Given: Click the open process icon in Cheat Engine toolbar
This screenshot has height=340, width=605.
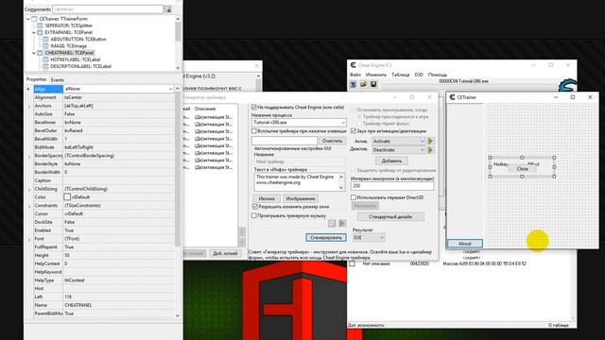Looking at the screenshot, I should tap(353, 84).
